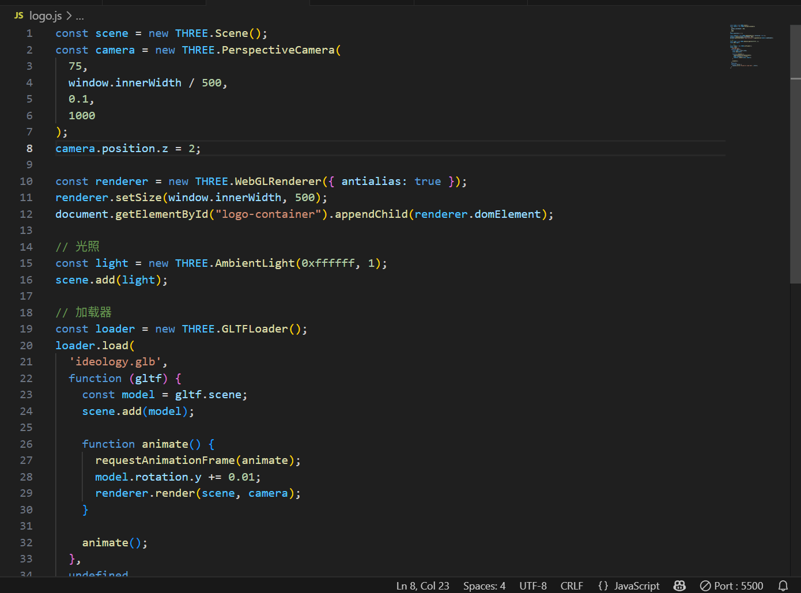This screenshot has width=801, height=593.
Task: Click the circle-slash icon beside Port
Action: pyautogui.click(x=705, y=586)
